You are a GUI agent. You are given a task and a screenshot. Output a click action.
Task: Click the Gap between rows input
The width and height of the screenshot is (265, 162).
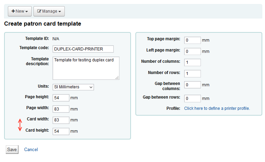pos(192,99)
